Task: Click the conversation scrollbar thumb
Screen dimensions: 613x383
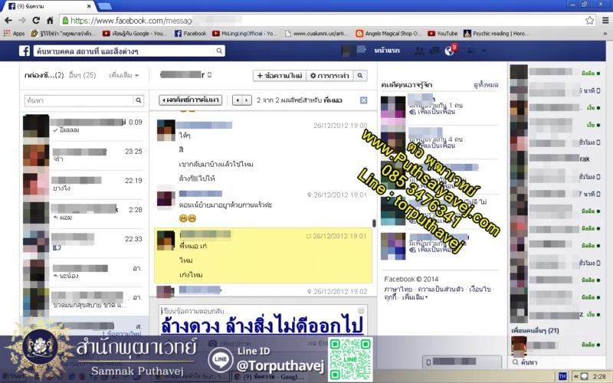Action: [x=374, y=223]
